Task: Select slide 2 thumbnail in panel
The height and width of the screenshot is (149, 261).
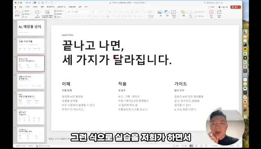Action: (31, 46)
